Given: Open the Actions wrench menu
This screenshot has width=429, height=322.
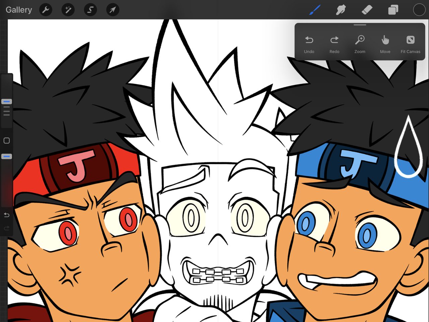Looking at the screenshot, I should pyautogui.click(x=46, y=10).
